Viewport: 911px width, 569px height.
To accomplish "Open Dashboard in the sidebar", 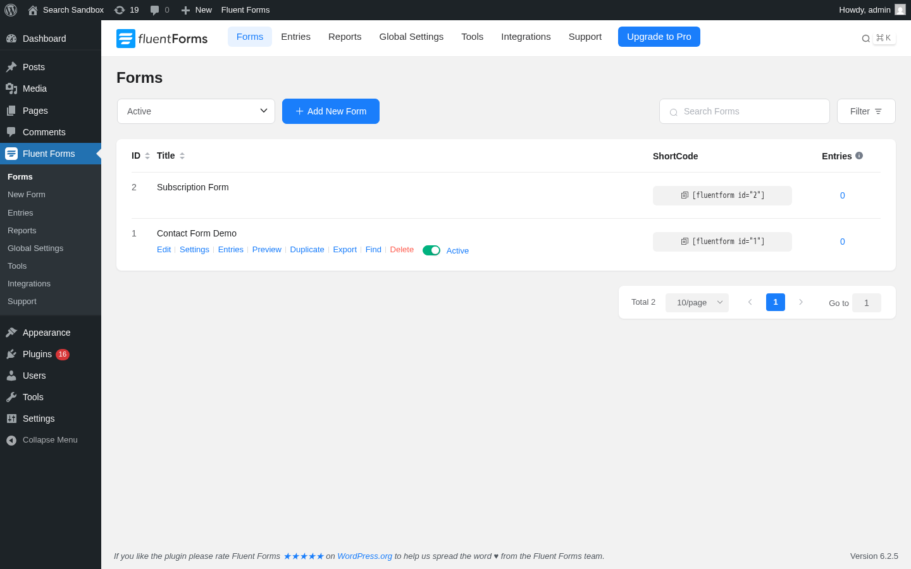I will pyautogui.click(x=51, y=39).
